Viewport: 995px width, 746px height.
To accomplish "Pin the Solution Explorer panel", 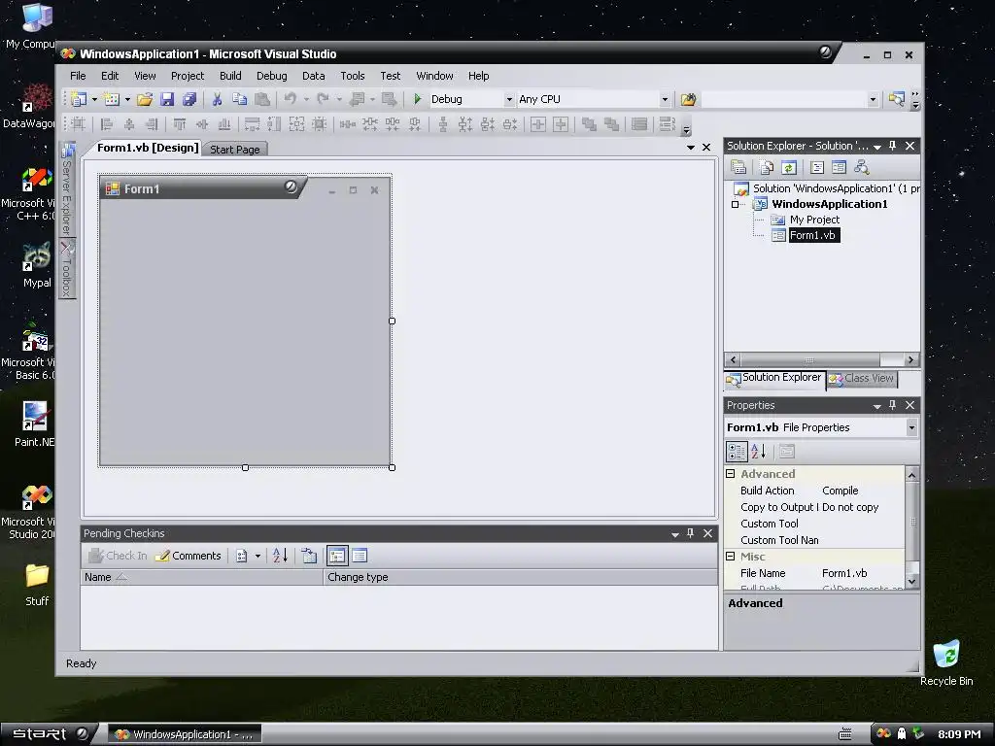I will 892,146.
